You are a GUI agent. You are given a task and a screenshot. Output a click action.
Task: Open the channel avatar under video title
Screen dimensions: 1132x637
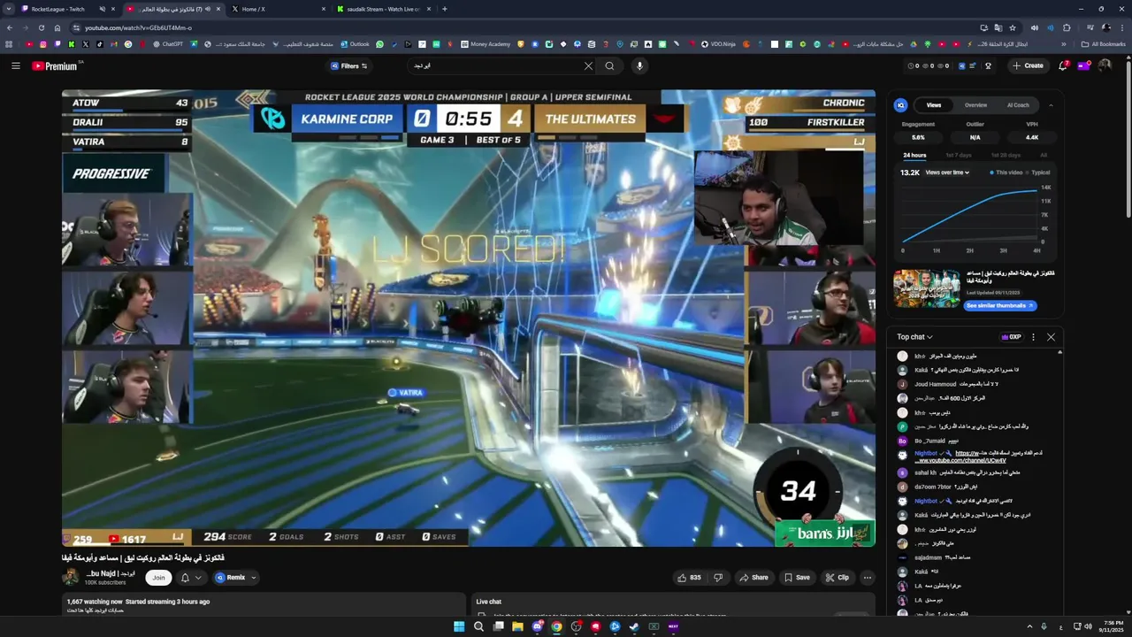pyautogui.click(x=71, y=578)
